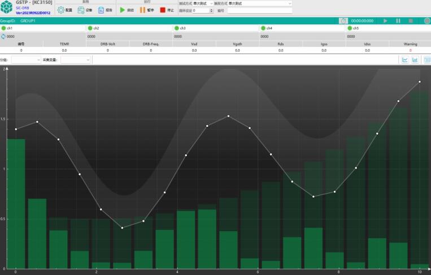Switch to line chart view icon

point(405,60)
